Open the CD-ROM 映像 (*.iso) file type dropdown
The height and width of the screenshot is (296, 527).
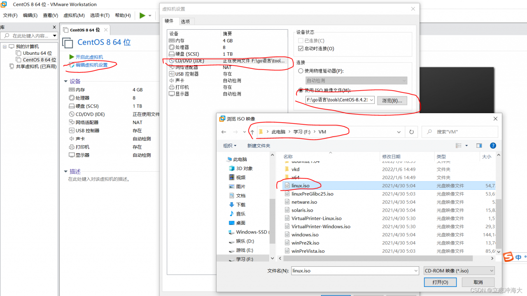pos(459,271)
